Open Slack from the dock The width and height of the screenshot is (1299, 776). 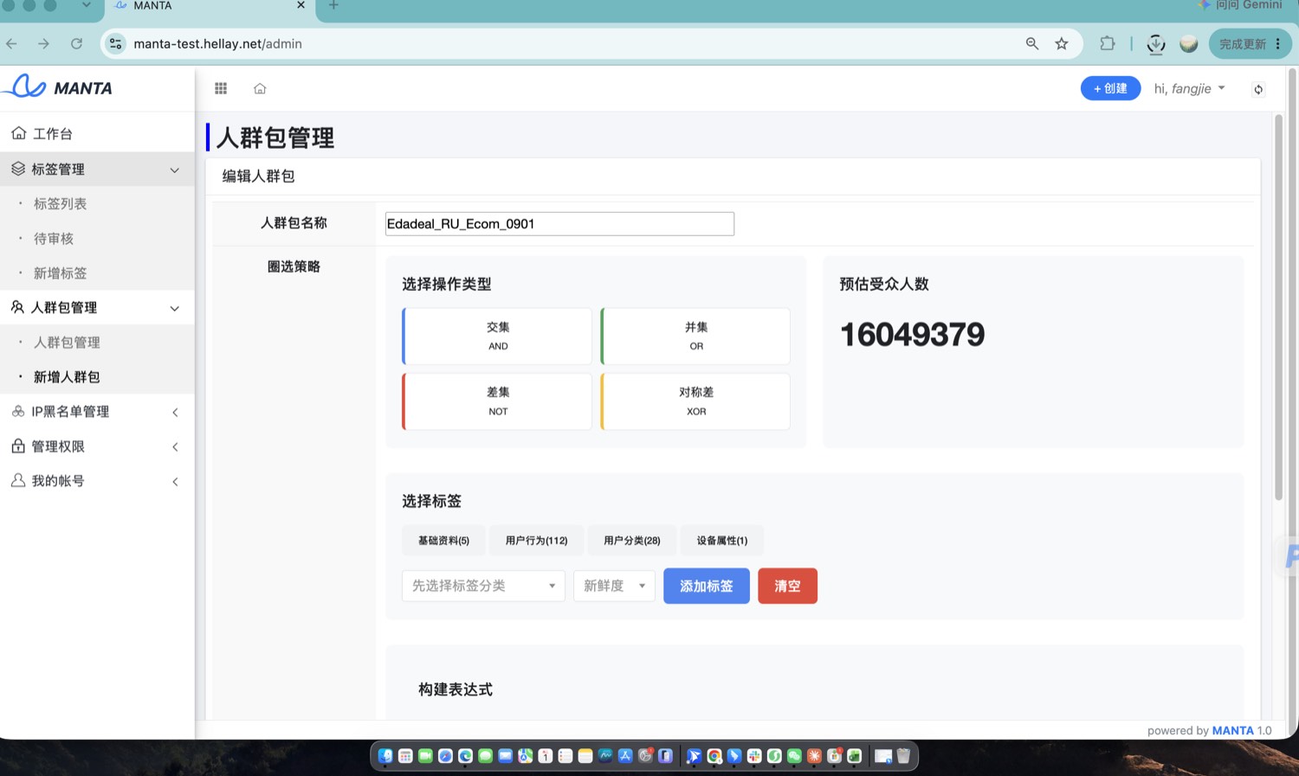click(754, 756)
